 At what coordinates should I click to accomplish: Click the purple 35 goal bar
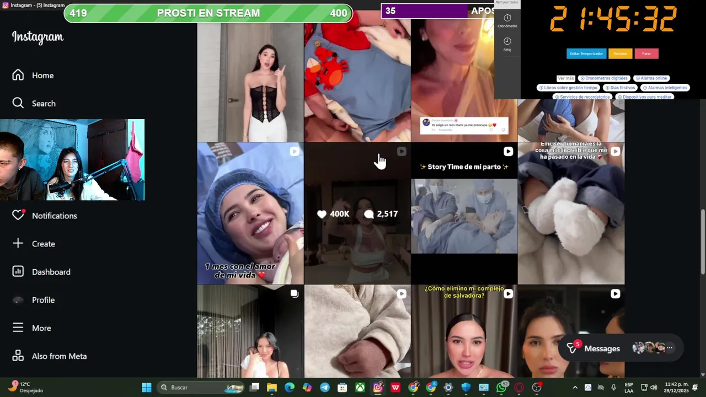click(437, 11)
